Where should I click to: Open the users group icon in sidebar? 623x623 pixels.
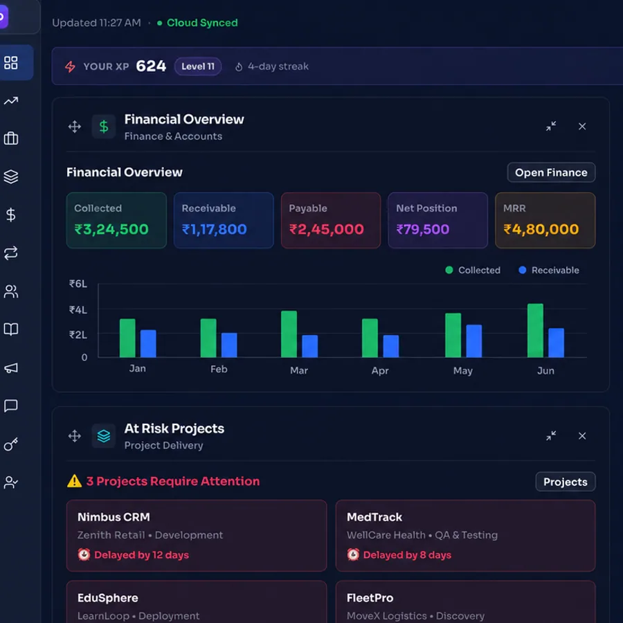[x=10, y=291]
